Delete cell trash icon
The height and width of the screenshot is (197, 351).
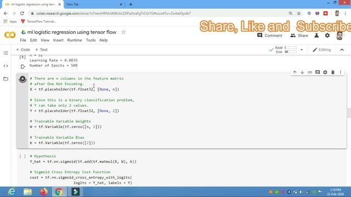[x=333, y=72]
